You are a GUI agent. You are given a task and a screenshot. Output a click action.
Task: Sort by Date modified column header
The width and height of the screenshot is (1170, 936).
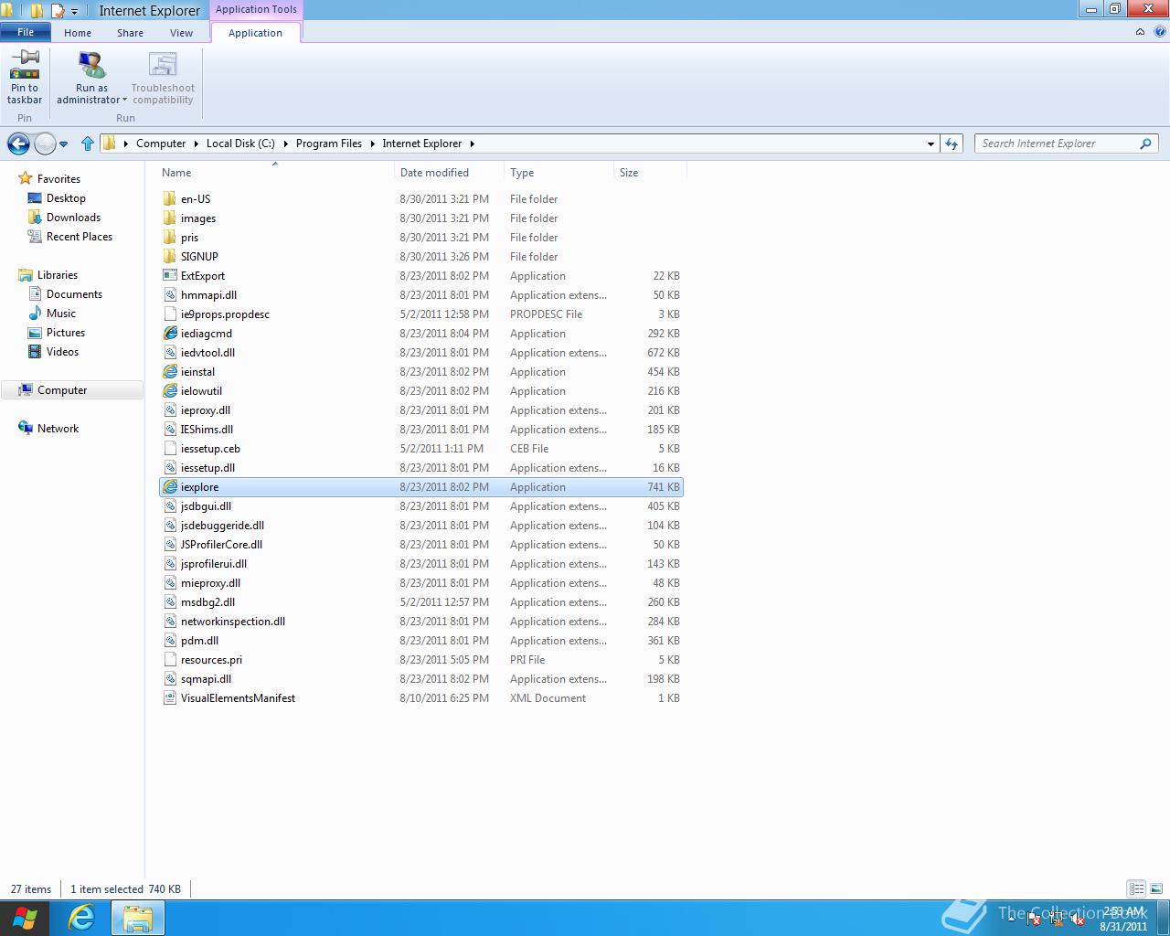pyautogui.click(x=449, y=173)
